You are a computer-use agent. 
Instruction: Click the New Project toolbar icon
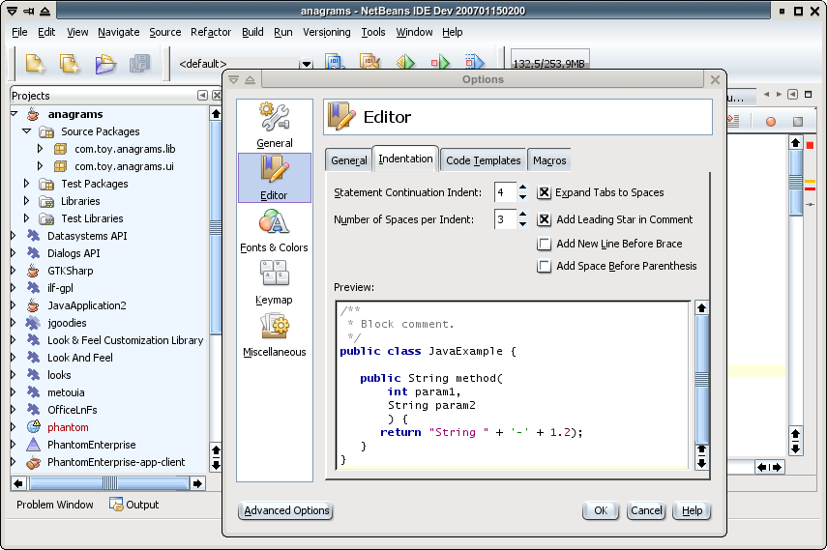tap(71, 64)
